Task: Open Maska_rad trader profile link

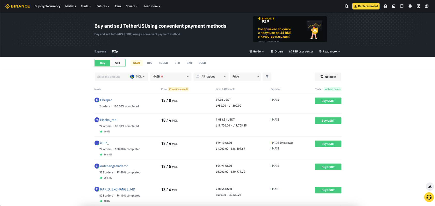Action: pyautogui.click(x=108, y=120)
